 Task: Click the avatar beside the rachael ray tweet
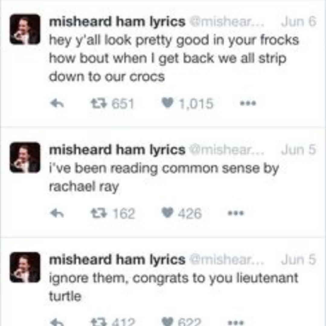[25, 158]
